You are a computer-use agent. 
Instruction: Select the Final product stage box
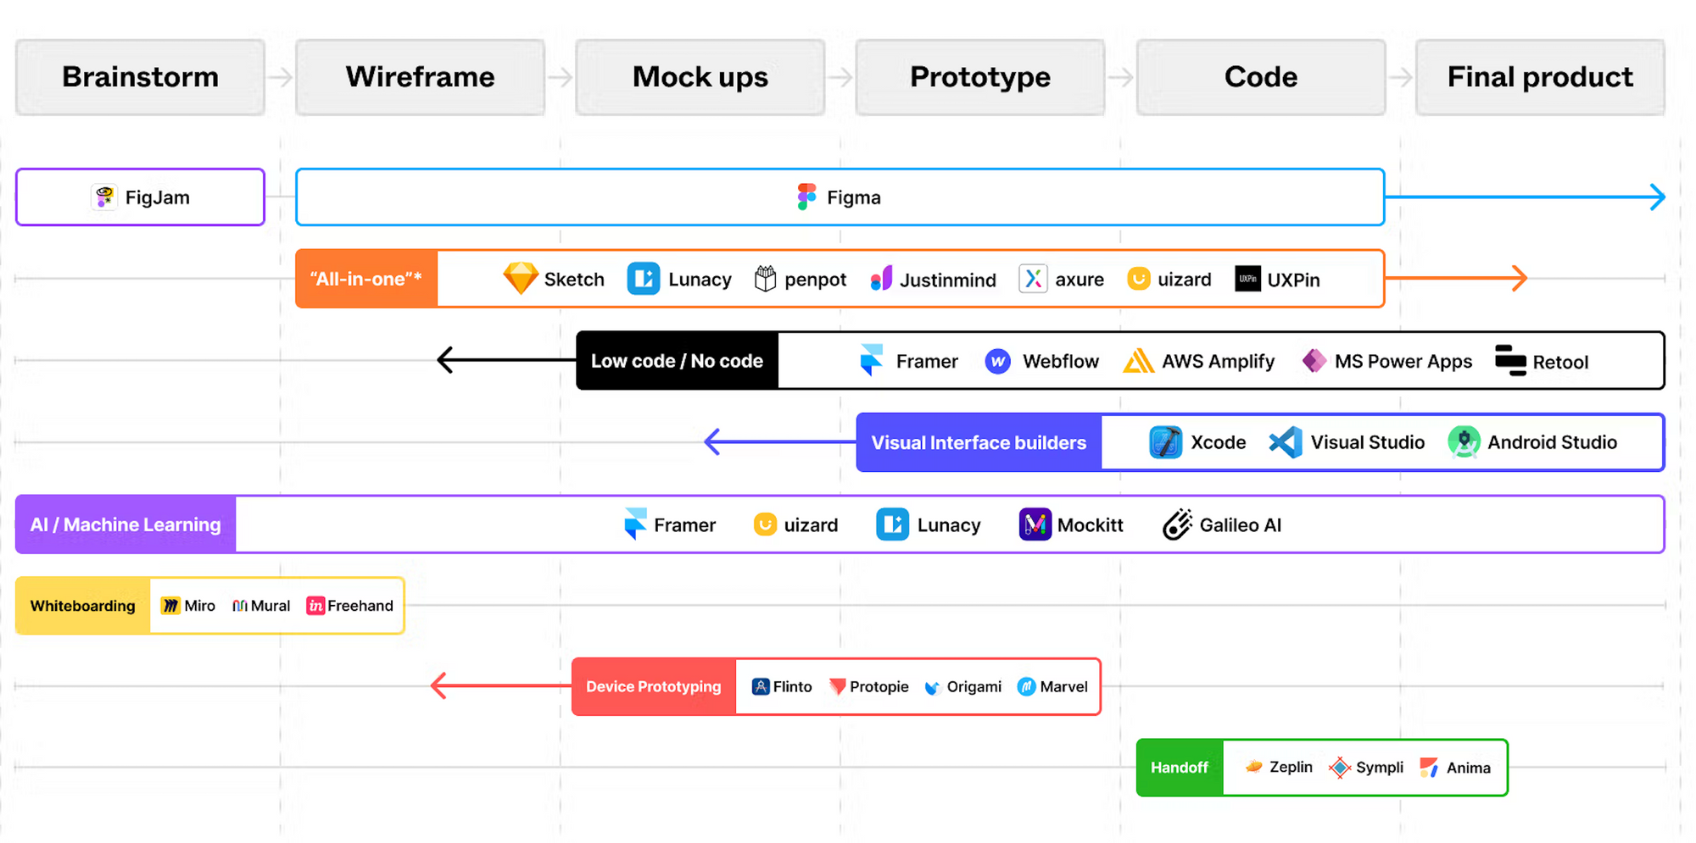[1540, 77]
